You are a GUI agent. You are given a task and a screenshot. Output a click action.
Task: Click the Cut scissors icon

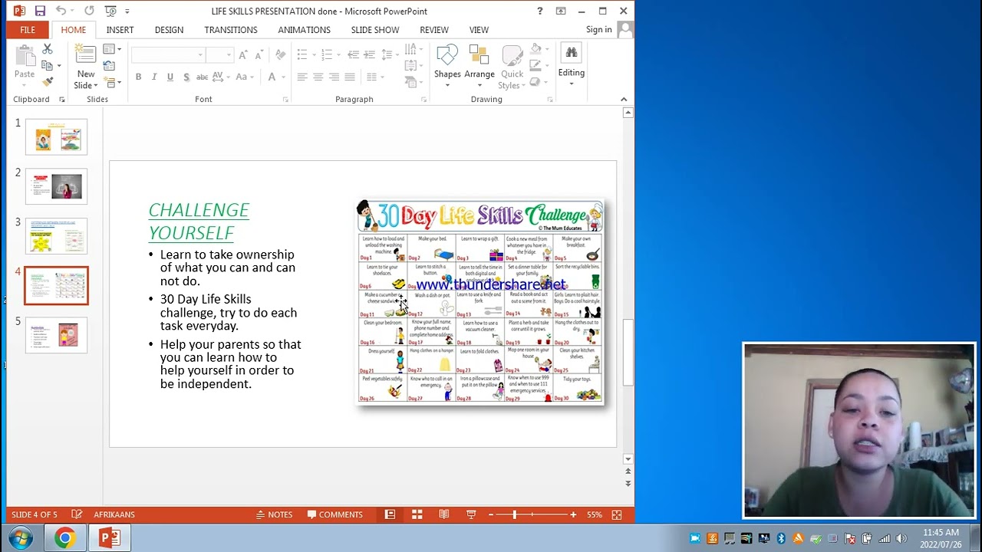pos(48,49)
